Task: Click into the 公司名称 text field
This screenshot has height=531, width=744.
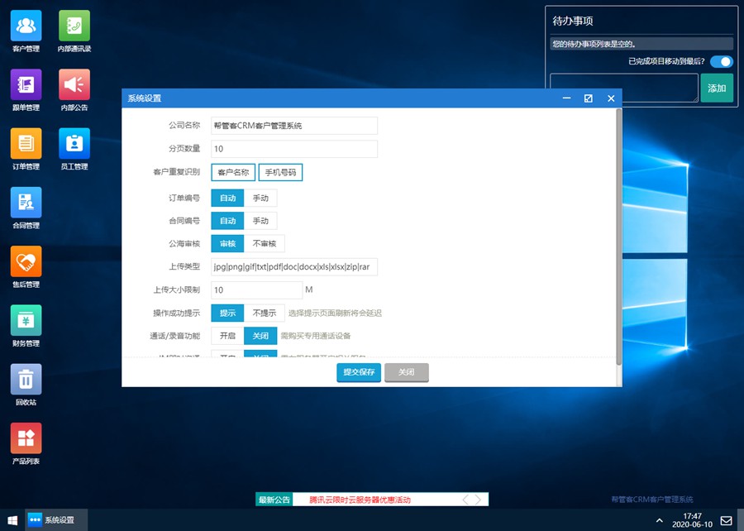Action: click(x=293, y=126)
